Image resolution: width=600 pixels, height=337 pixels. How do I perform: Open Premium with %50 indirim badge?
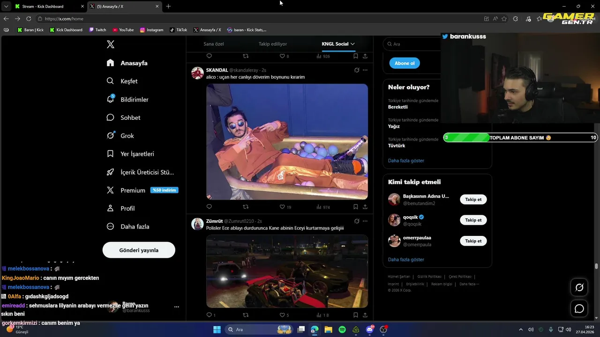pos(142,190)
